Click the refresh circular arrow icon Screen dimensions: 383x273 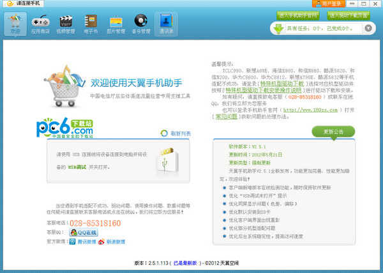[164, 134]
